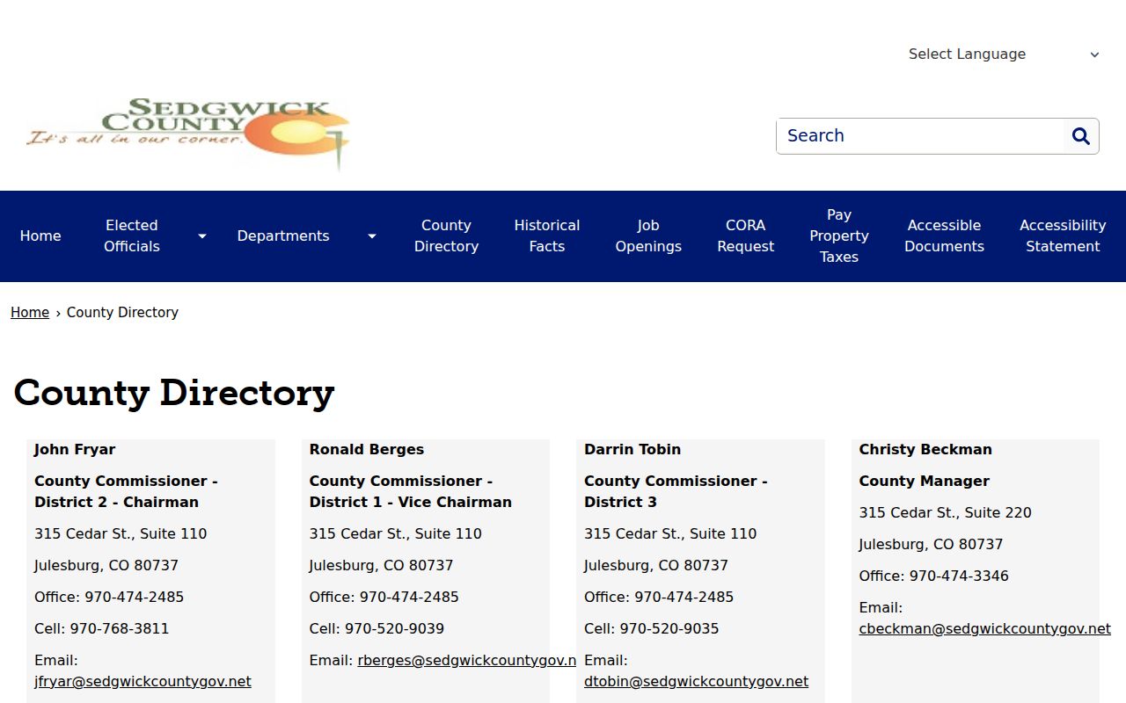Open the Departments menu item
The height and width of the screenshot is (703, 1126).
point(283,236)
